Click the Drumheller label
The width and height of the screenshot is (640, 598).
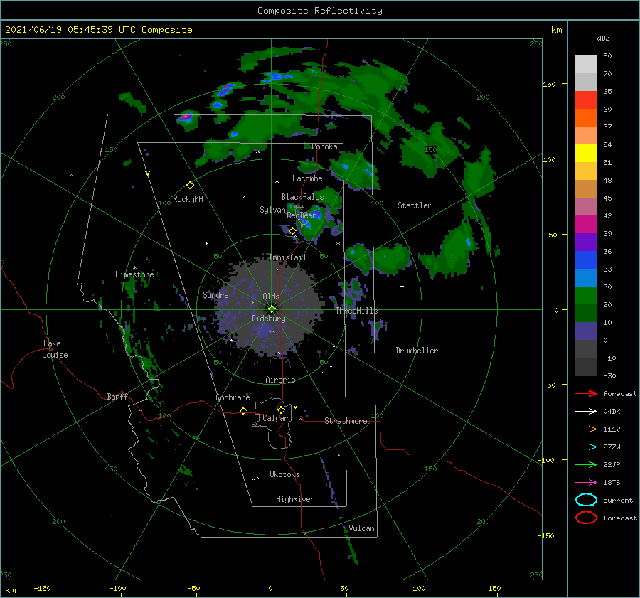417,351
